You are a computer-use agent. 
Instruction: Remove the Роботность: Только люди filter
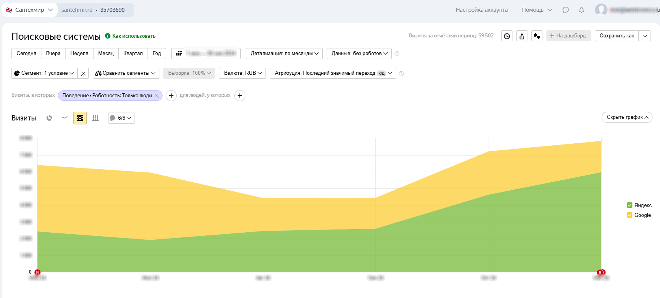pyautogui.click(x=157, y=96)
